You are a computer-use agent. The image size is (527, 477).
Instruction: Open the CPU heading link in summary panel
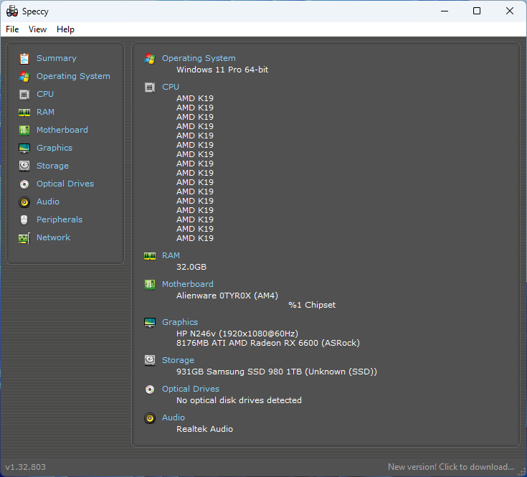pos(171,87)
